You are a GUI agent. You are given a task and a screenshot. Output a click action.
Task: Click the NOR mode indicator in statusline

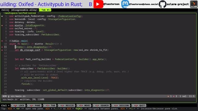click(x=5, y=96)
